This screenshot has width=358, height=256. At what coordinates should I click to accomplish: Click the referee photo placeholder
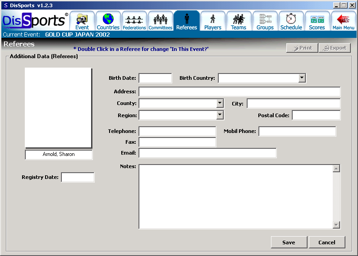[58, 108]
